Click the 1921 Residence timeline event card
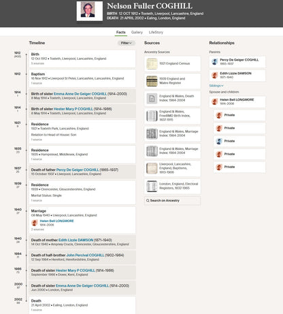283x314 pixels. pyautogui.click(x=82, y=131)
